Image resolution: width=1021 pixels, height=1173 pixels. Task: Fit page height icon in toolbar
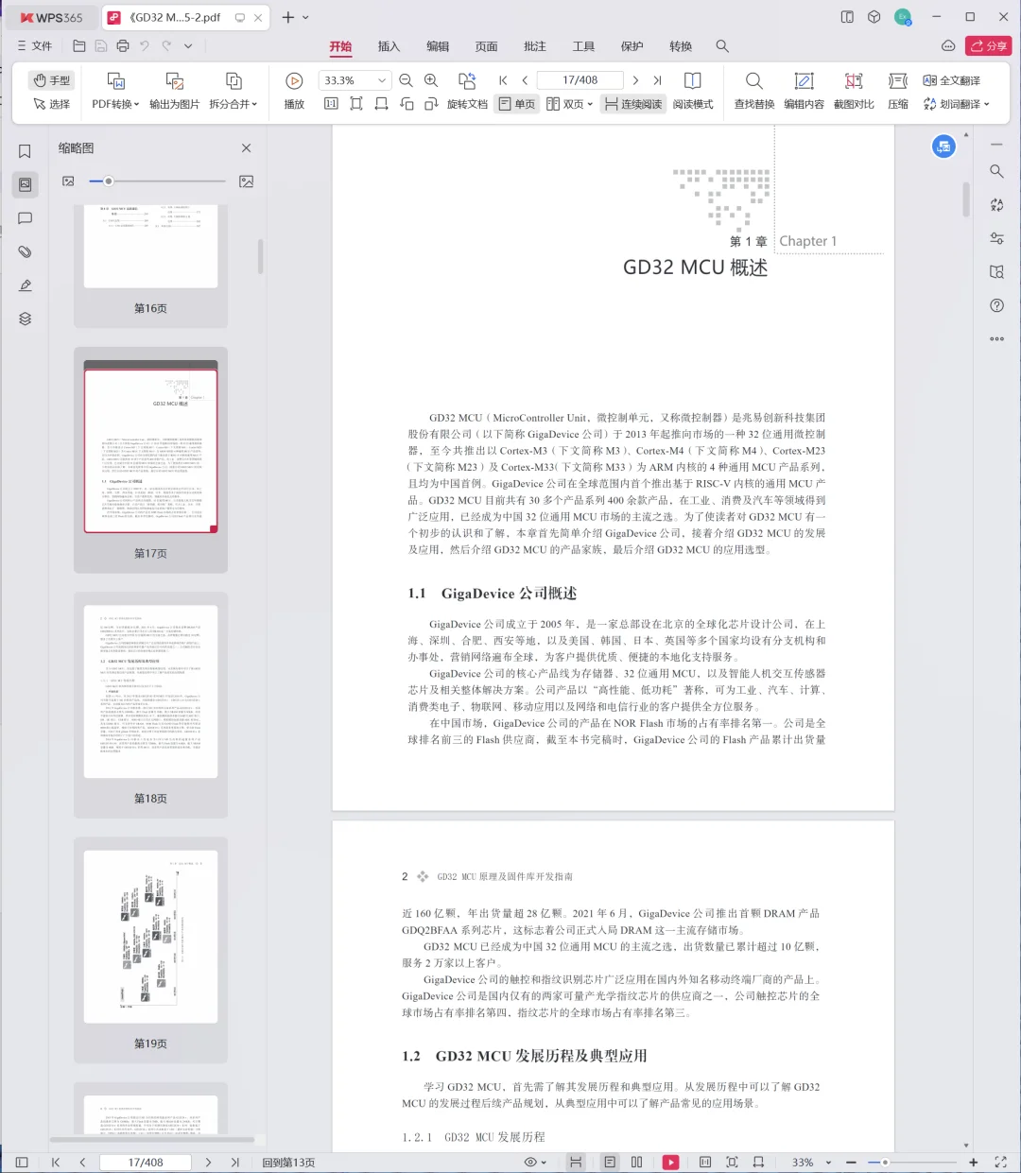click(356, 104)
